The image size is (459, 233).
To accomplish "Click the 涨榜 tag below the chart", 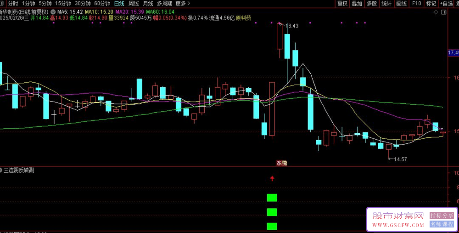I will tap(282, 163).
